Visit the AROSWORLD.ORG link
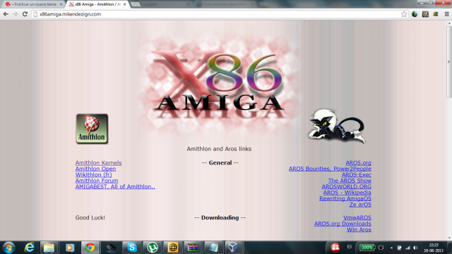The width and height of the screenshot is (452, 254). [347, 186]
